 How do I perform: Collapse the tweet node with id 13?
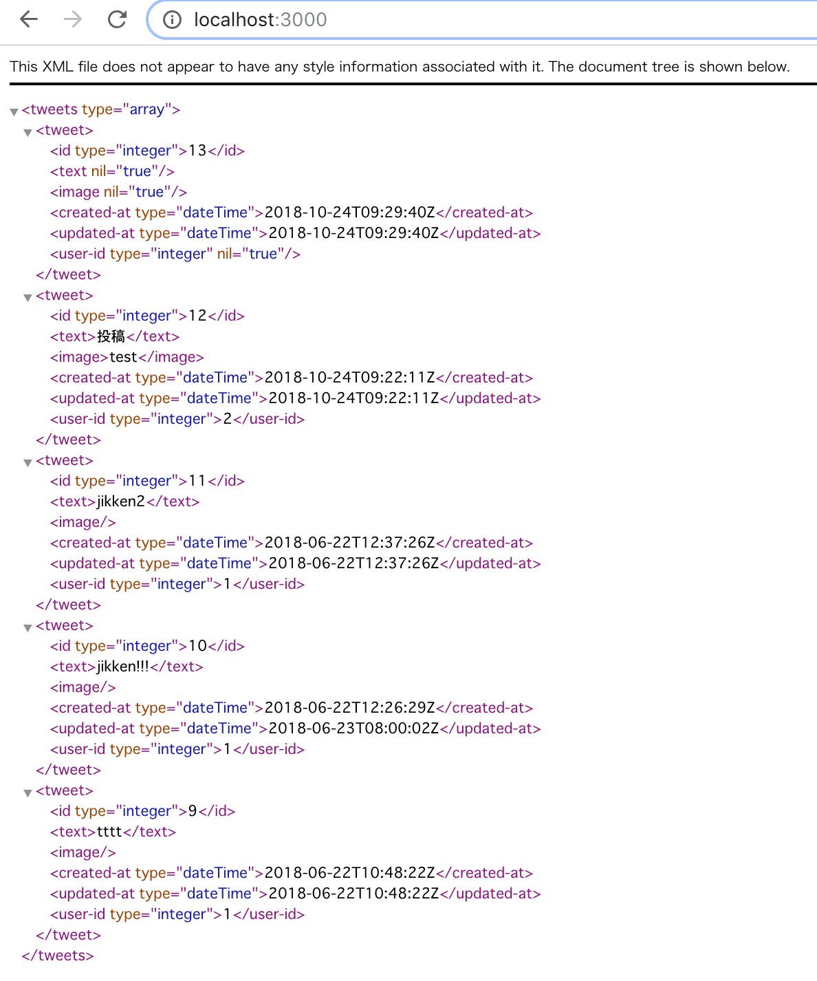28,132
